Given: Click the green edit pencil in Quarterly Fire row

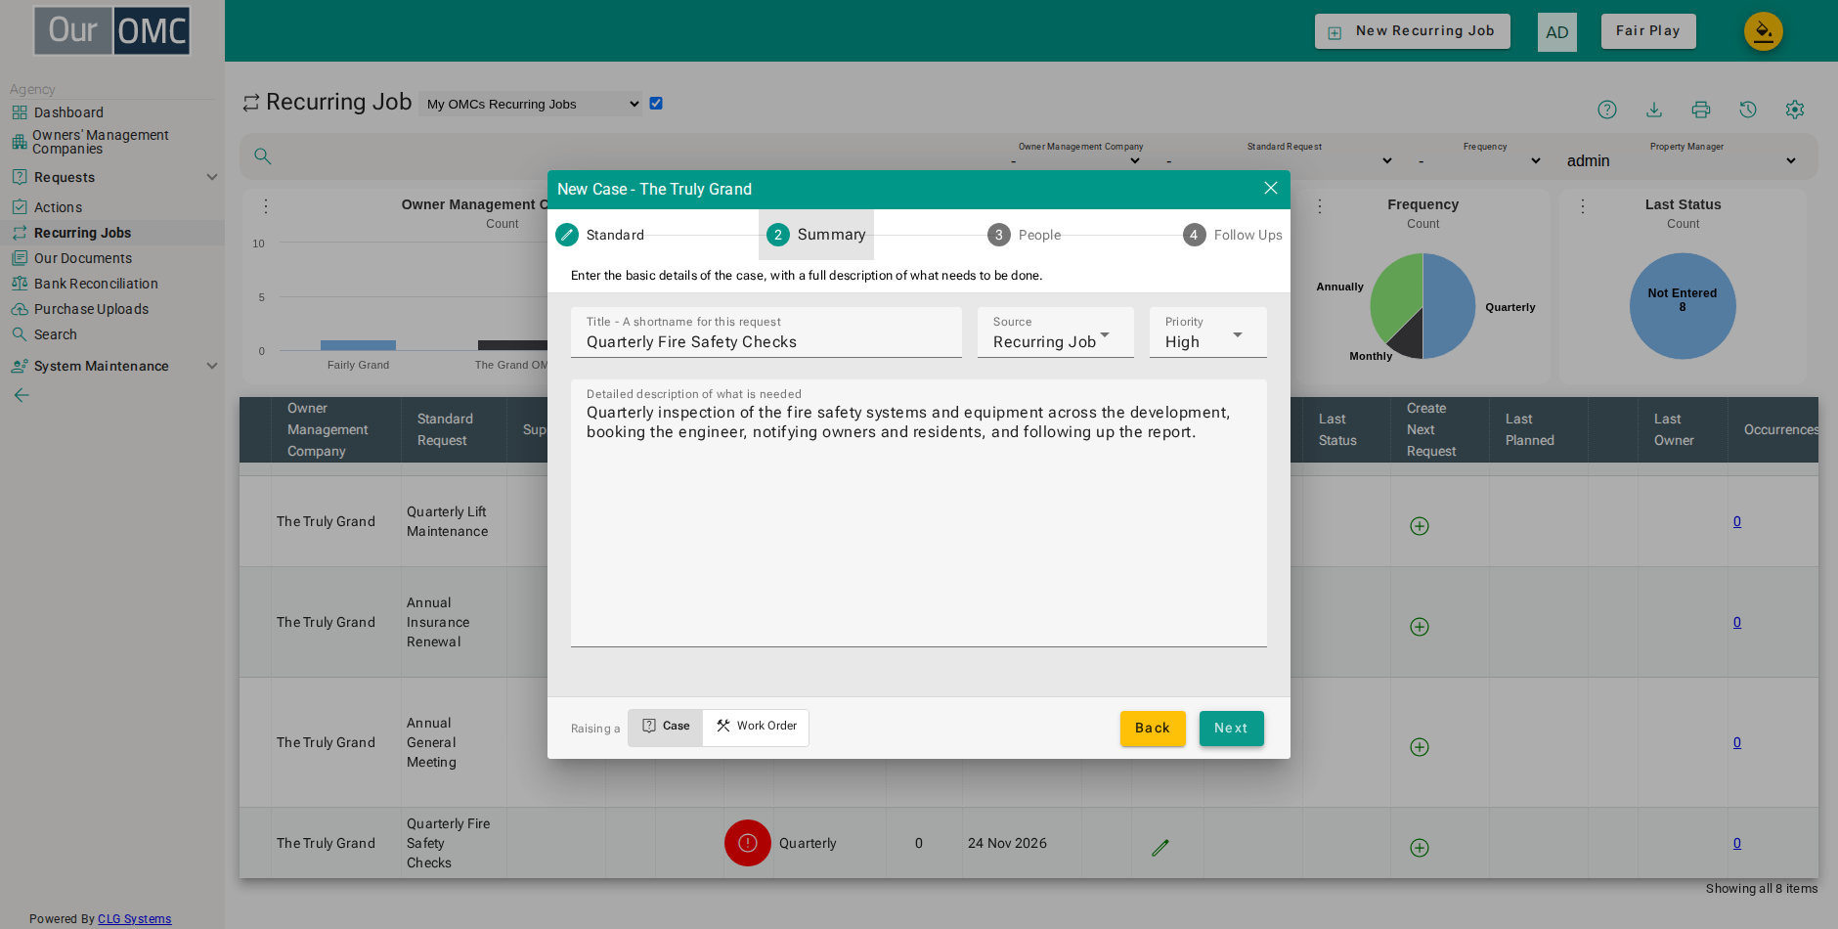Looking at the screenshot, I should pyautogui.click(x=1160, y=848).
